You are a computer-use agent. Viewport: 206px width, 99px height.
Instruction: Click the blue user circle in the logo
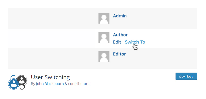point(14,84)
